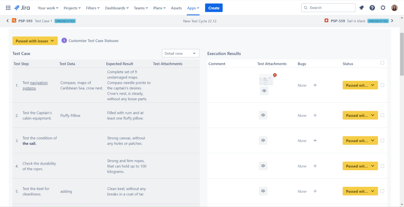404x207 pixels.
Task: Click the navigation systems link in step 1
Action: click(x=35, y=85)
